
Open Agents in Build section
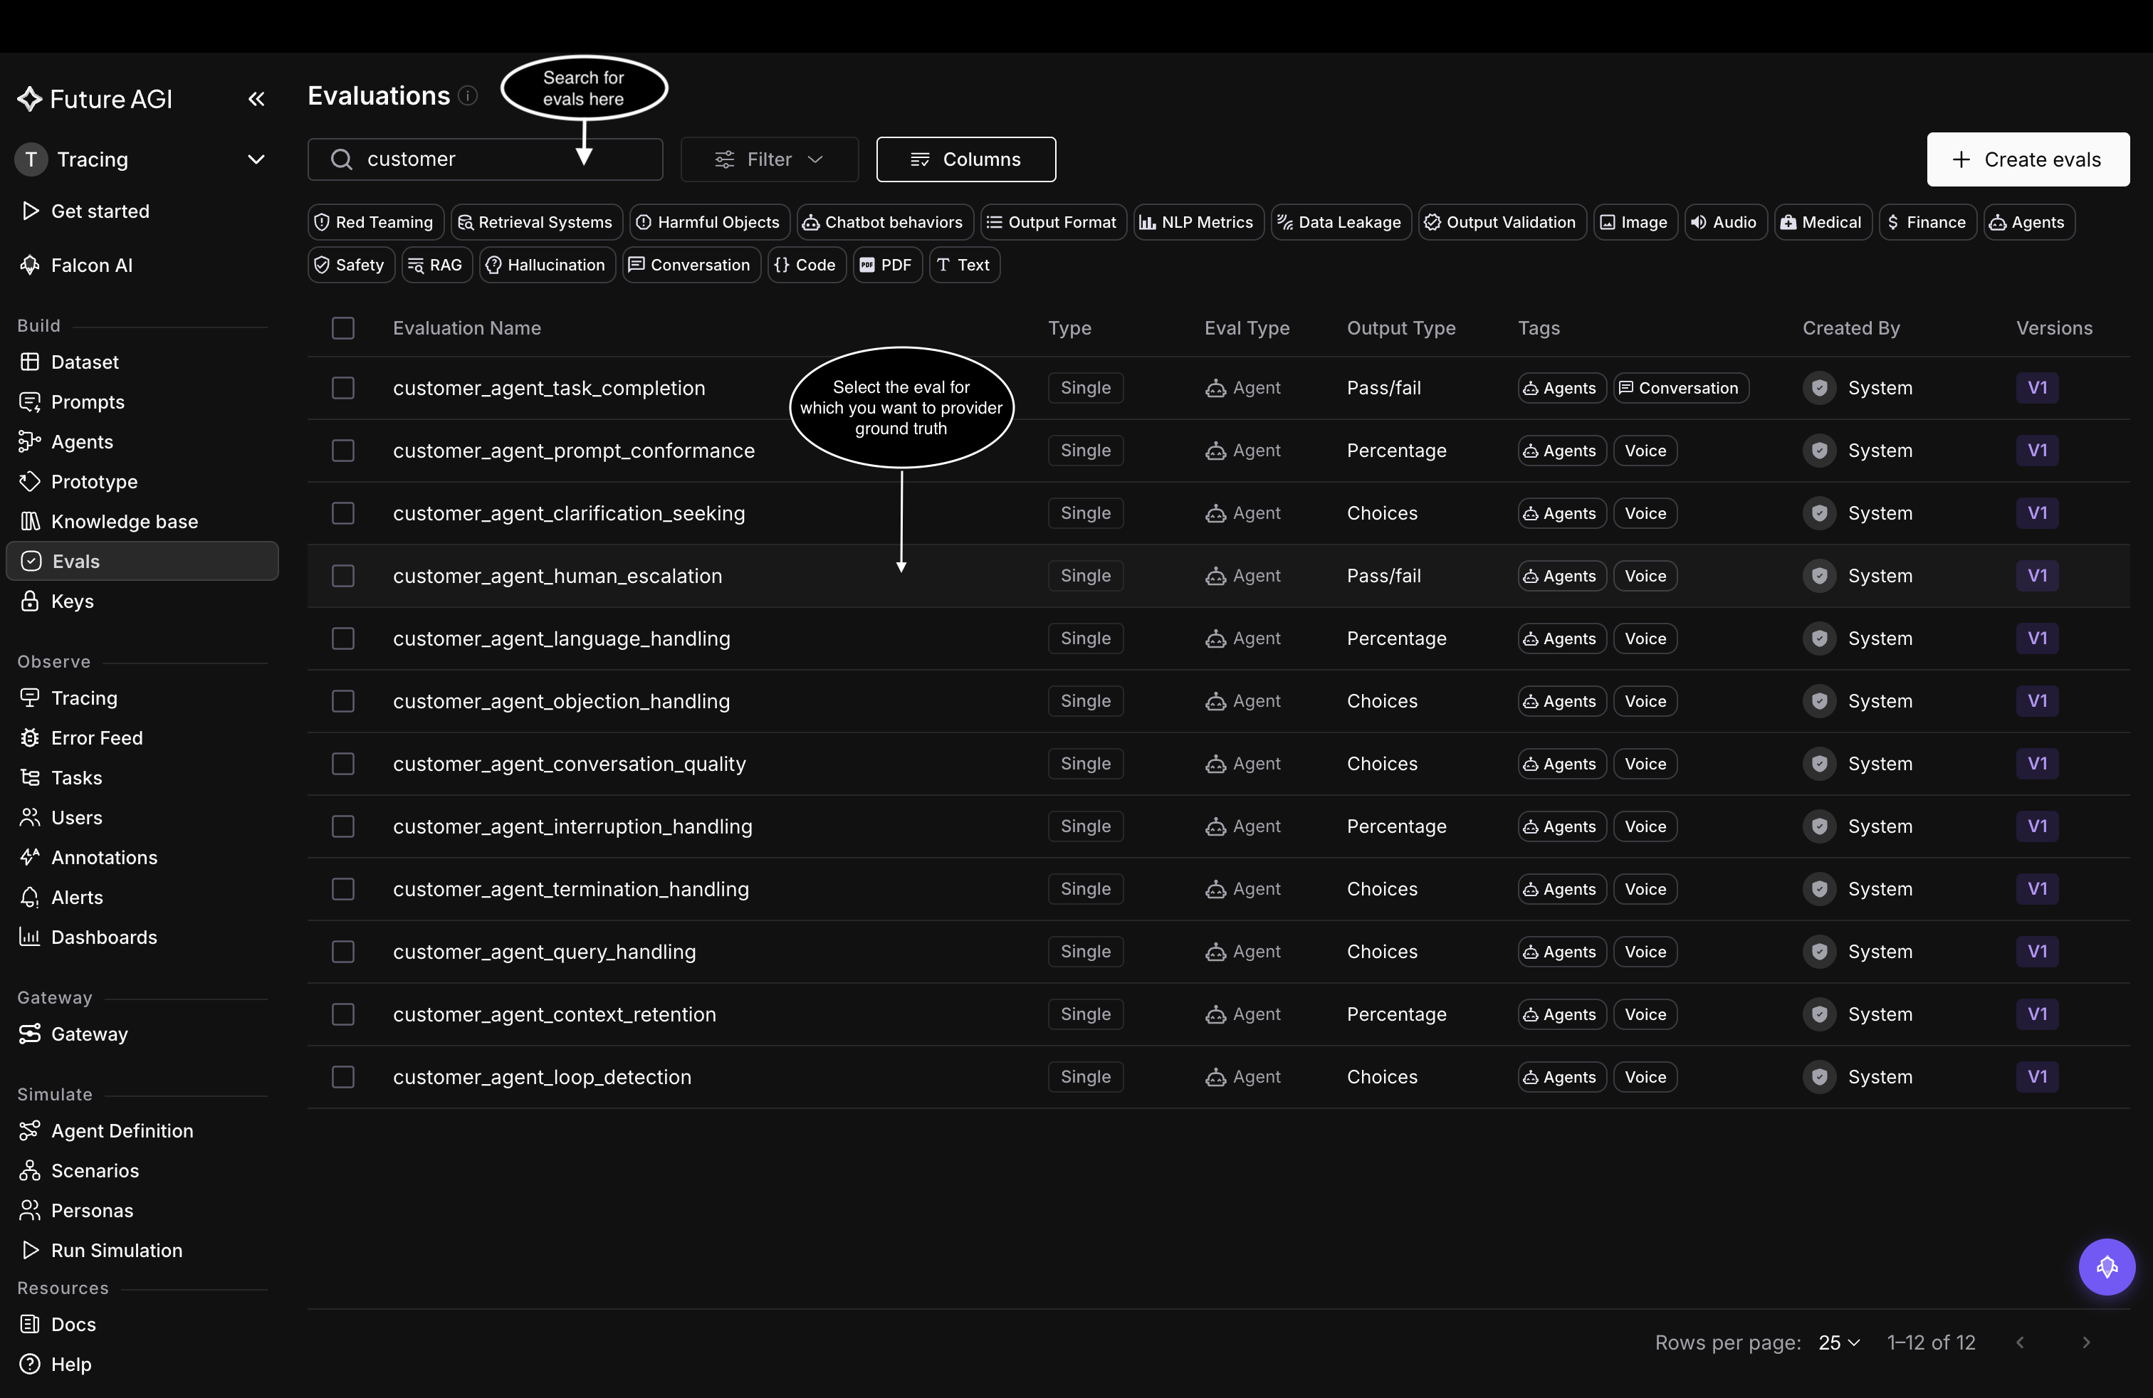[x=81, y=441]
